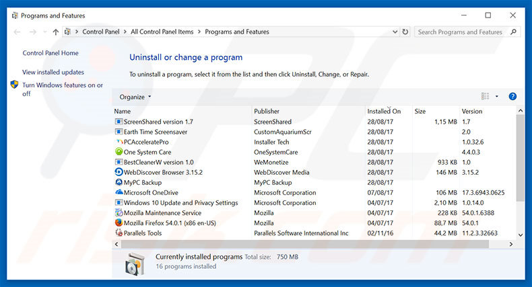This screenshot has width=532, height=287.
Task: Click the Installer Tech publisher cell
Action: (271, 142)
